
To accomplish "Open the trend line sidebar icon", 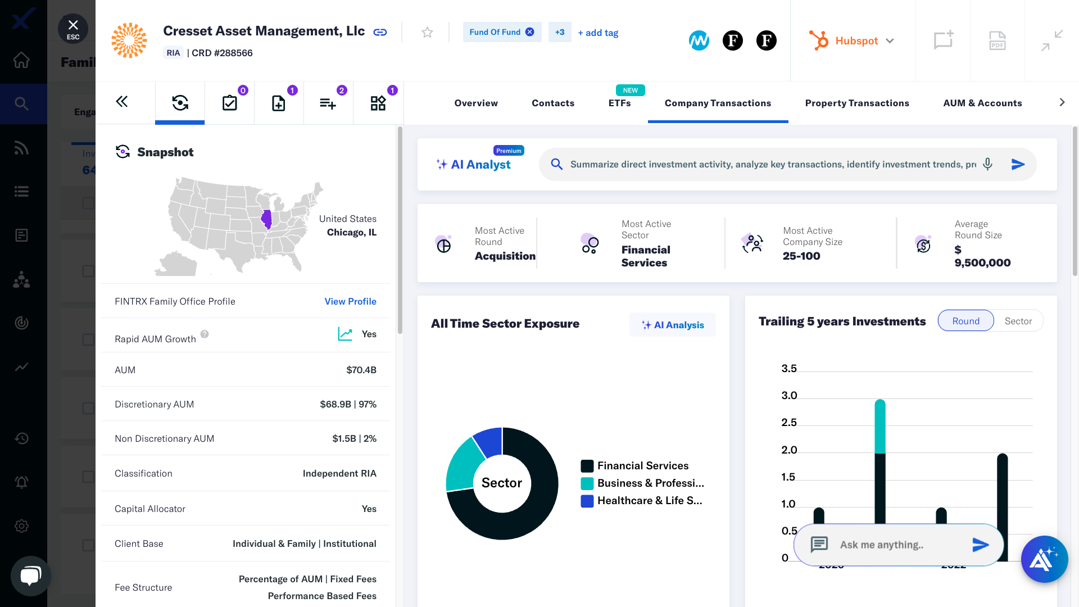I will (21, 366).
